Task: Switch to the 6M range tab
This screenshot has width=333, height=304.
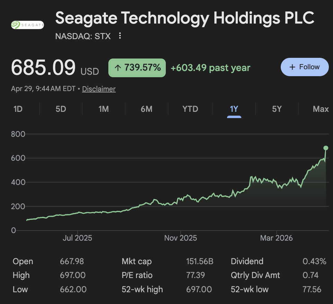Action: point(146,109)
